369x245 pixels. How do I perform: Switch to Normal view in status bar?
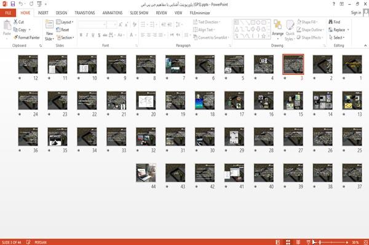point(278,242)
